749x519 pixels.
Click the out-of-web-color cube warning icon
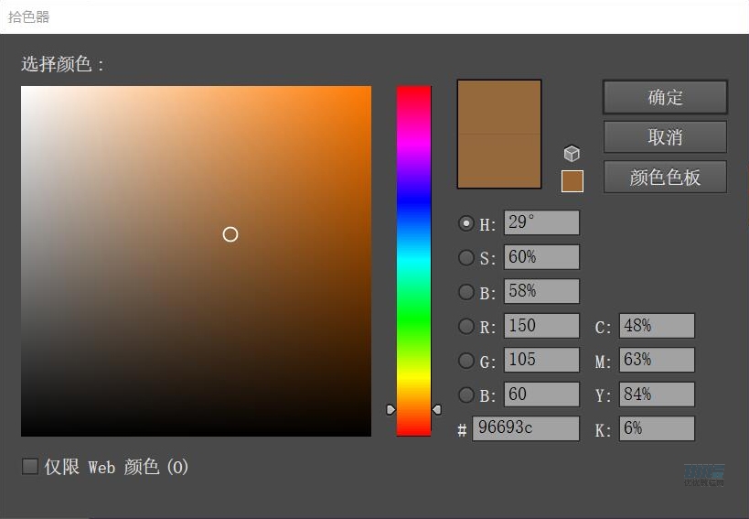coord(572,154)
